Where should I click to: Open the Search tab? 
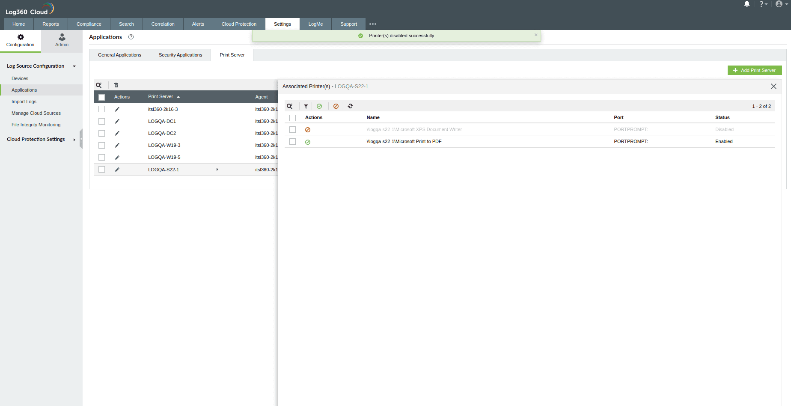(126, 24)
